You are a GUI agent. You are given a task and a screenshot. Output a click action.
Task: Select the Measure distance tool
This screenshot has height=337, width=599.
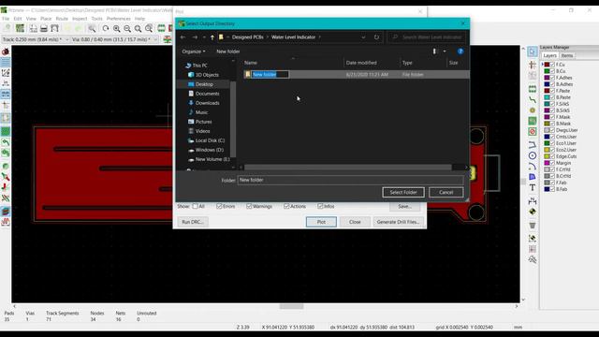coord(533,260)
